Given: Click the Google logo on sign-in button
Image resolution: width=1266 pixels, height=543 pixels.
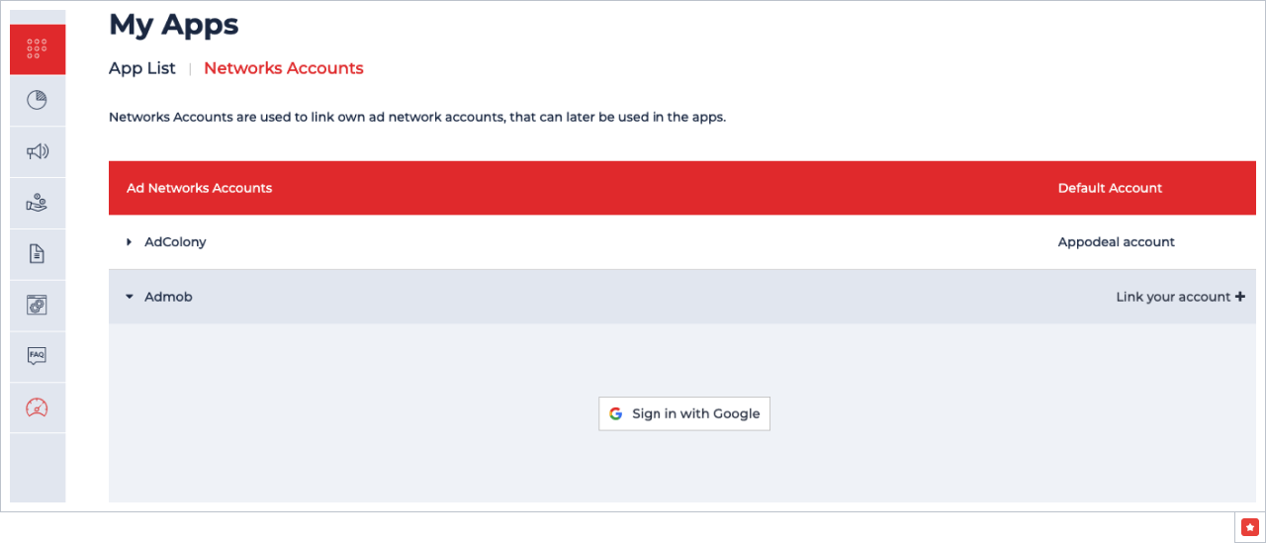Looking at the screenshot, I should 616,414.
